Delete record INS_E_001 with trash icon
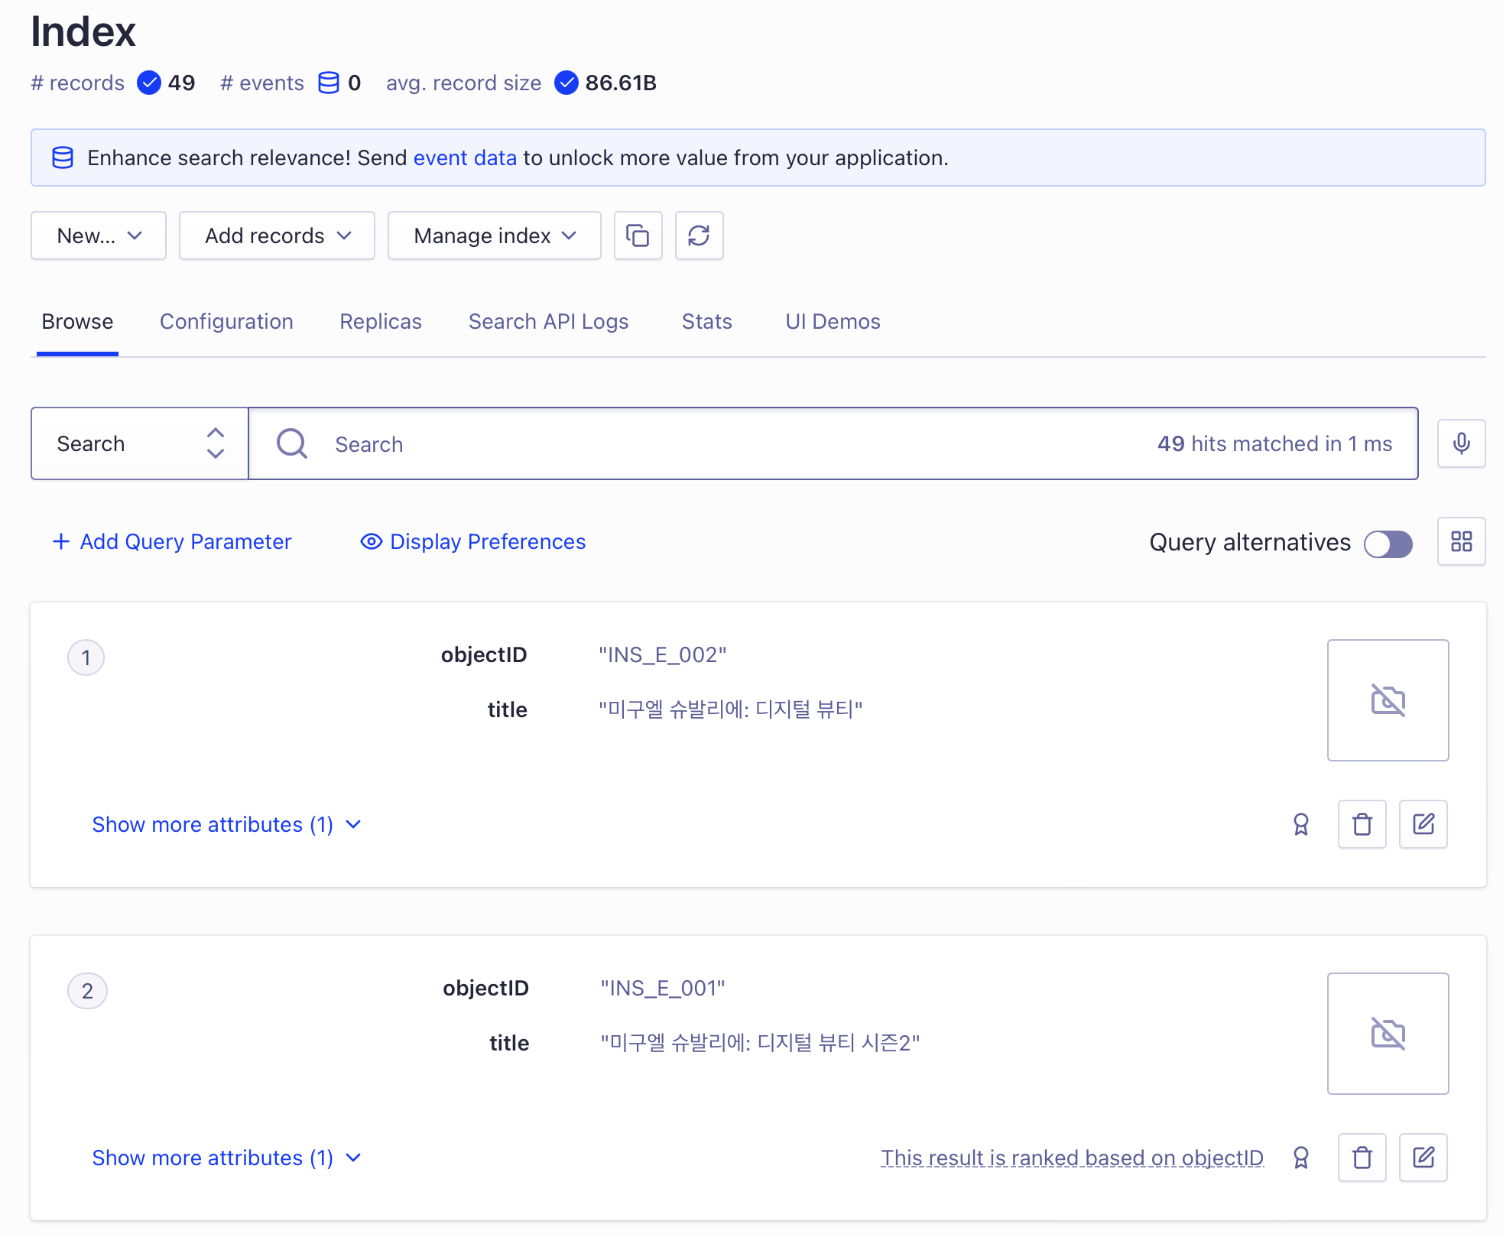The height and width of the screenshot is (1234, 1503). click(1362, 1158)
